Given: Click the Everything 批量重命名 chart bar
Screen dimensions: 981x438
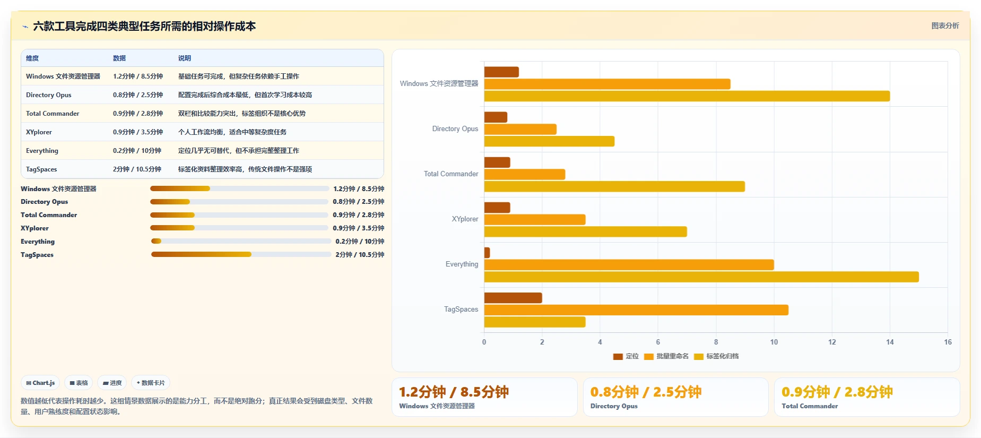Looking at the screenshot, I should click(x=629, y=264).
